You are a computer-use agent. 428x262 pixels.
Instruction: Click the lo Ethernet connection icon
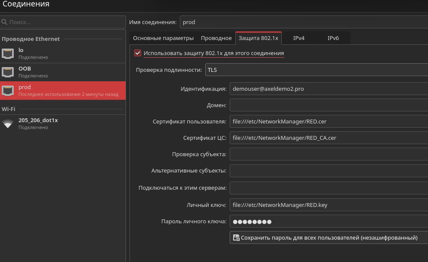[8, 53]
